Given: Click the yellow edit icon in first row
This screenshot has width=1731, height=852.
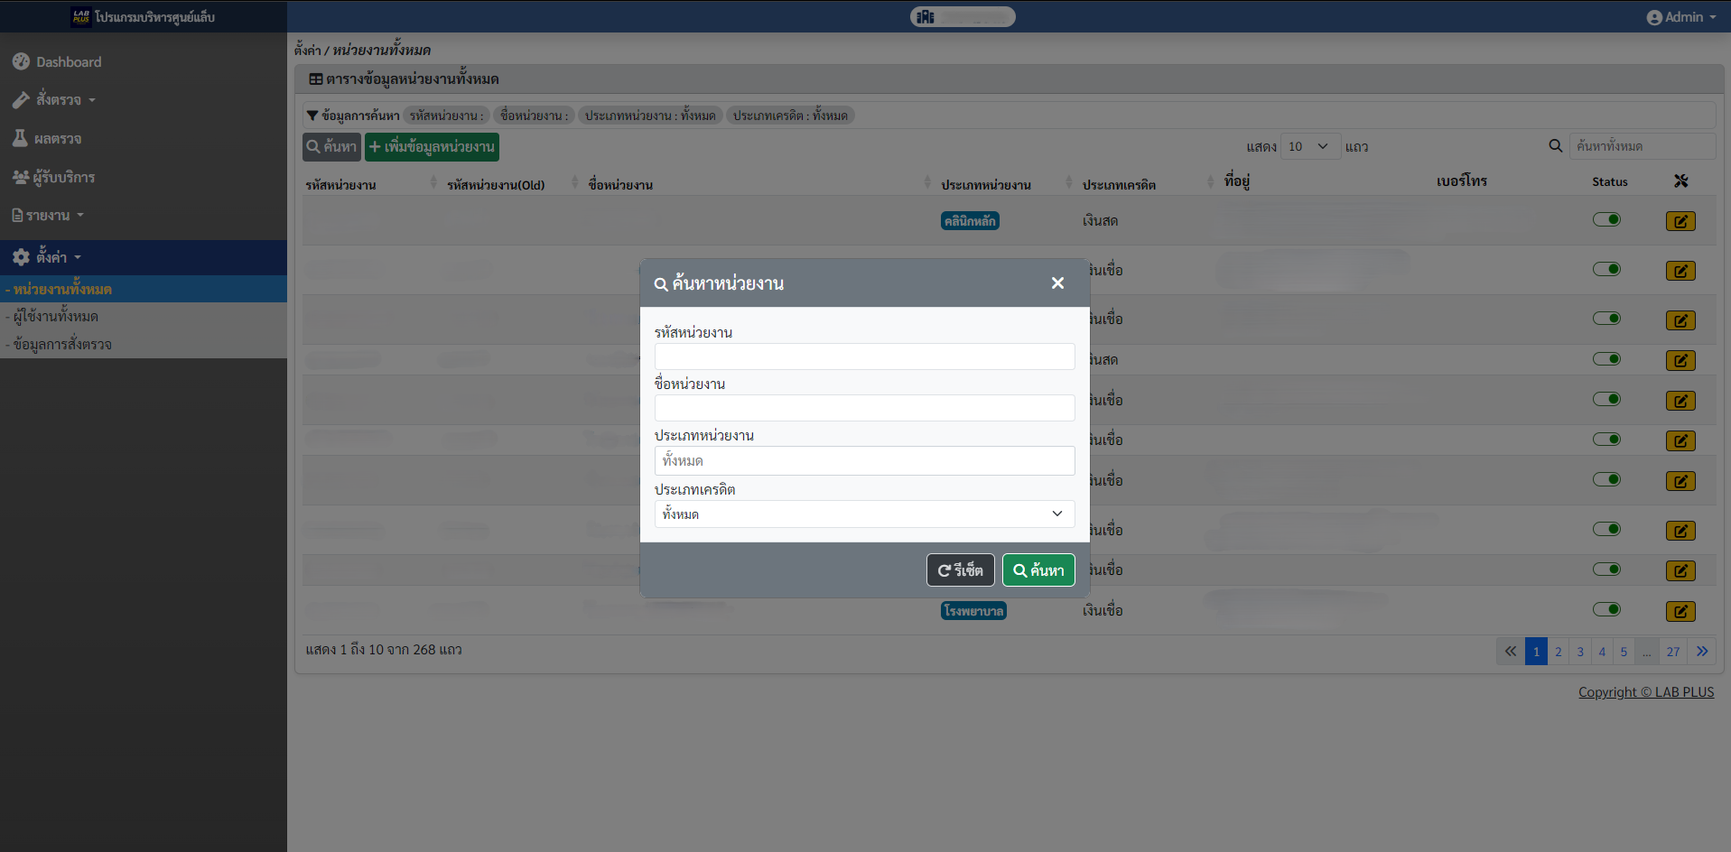Looking at the screenshot, I should [1680, 221].
